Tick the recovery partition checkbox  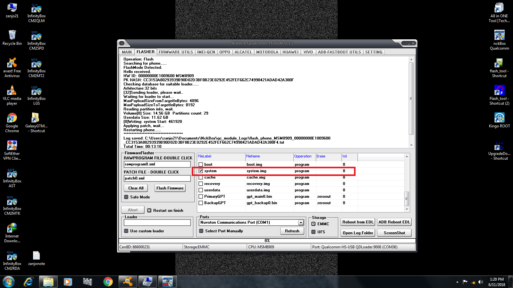pos(201,184)
